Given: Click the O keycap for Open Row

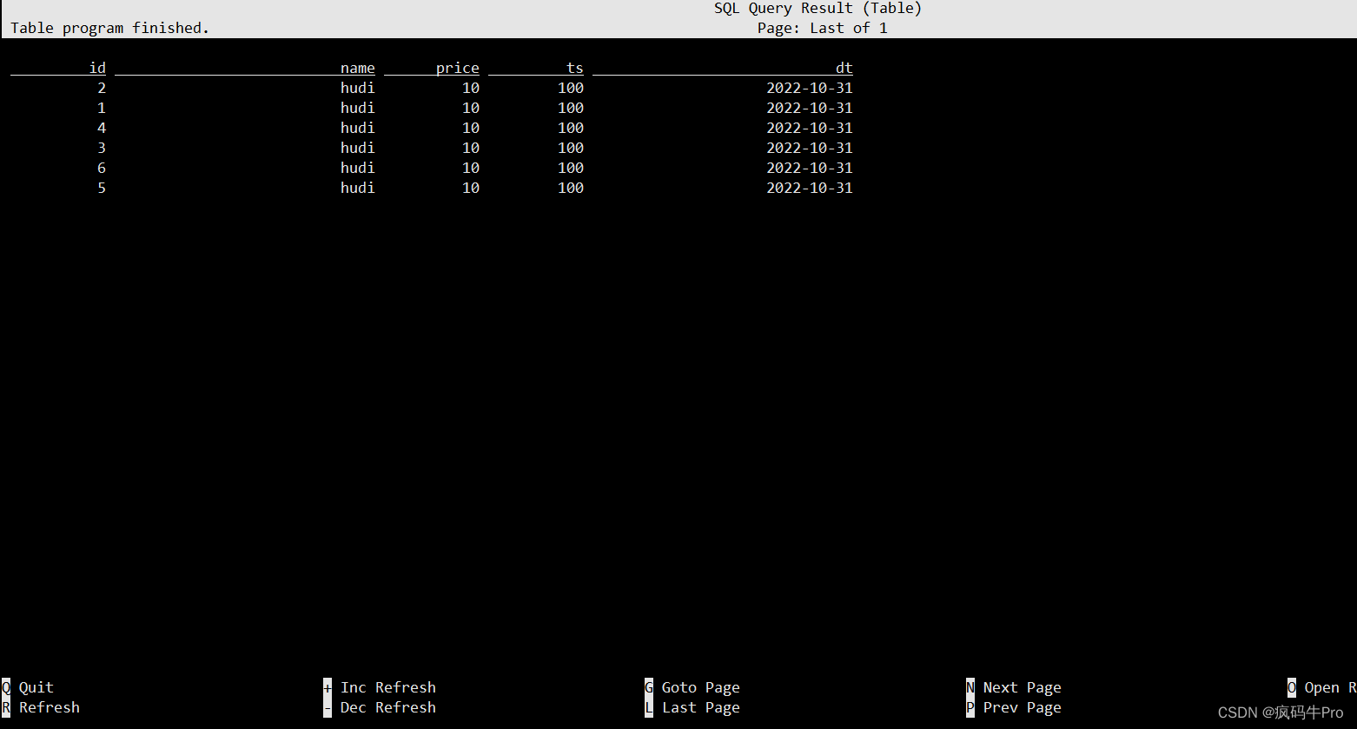Looking at the screenshot, I should click(x=1292, y=686).
